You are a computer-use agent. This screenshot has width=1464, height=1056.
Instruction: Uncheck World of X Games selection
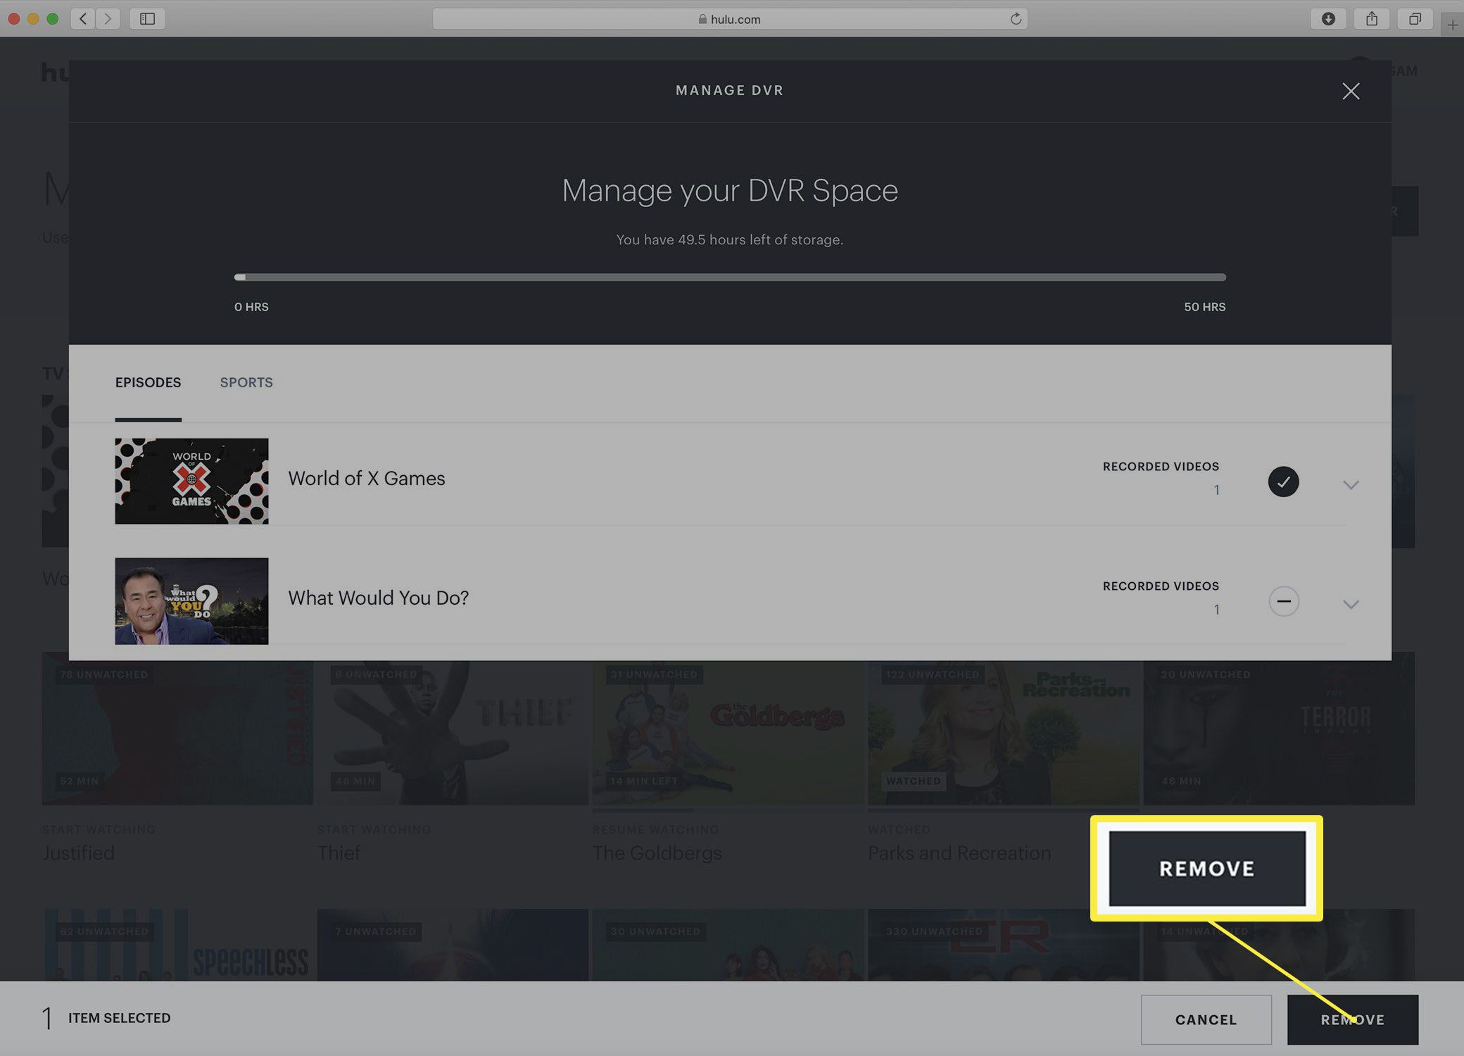1283,482
